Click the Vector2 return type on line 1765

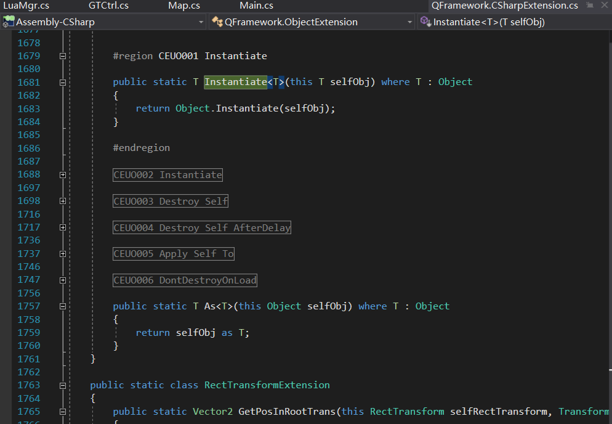[x=212, y=412]
